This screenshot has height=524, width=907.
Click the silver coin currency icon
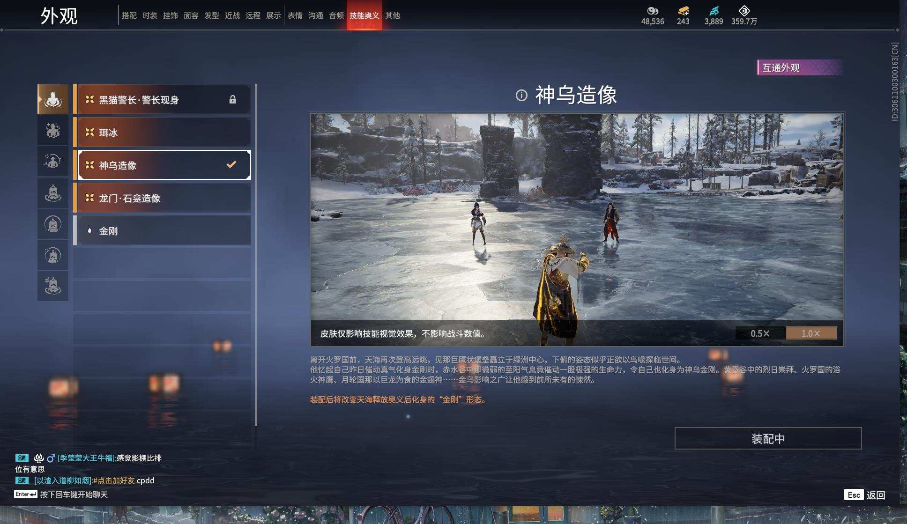point(653,10)
